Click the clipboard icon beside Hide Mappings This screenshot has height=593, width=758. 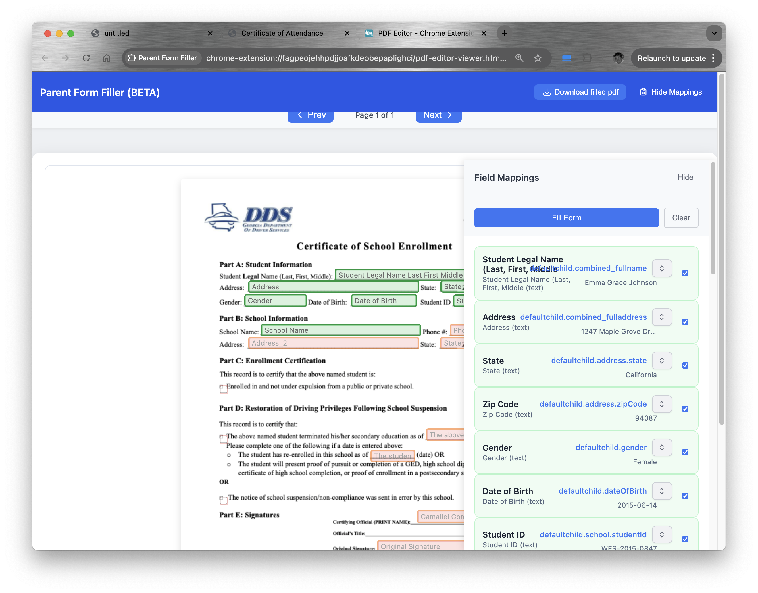click(x=644, y=92)
